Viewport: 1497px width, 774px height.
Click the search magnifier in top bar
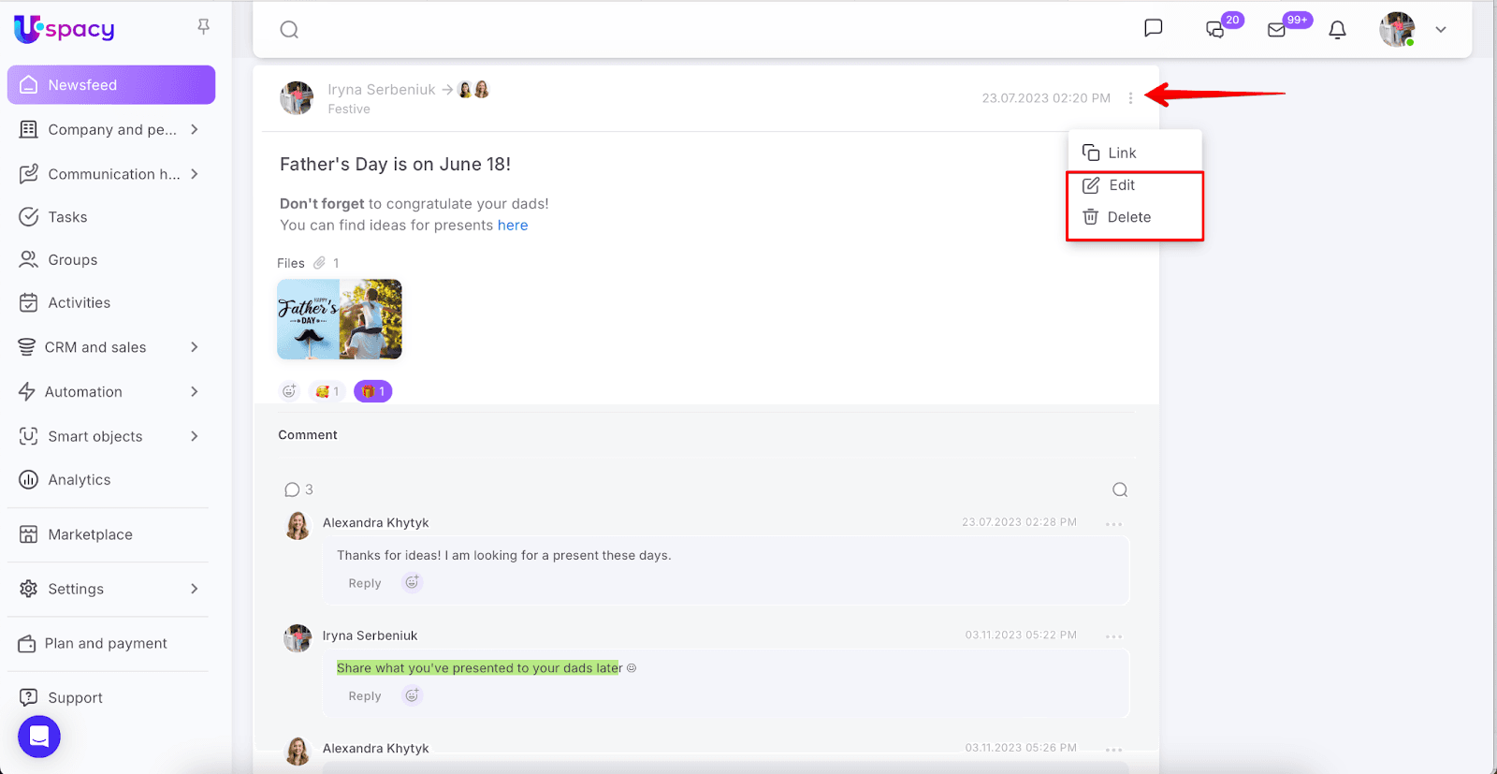point(289,30)
